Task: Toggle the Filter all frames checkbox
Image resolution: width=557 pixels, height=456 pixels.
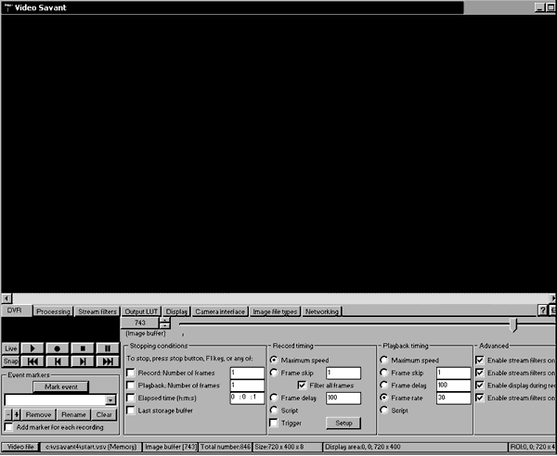Action: point(303,385)
